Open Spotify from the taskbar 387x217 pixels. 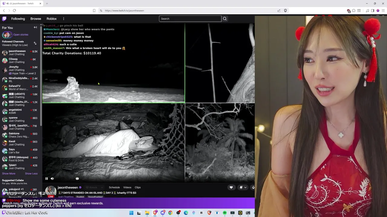(x=225, y=213)
